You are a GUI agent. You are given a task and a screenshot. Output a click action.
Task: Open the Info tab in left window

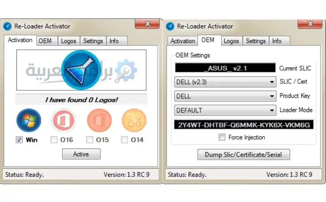[117, 41]
